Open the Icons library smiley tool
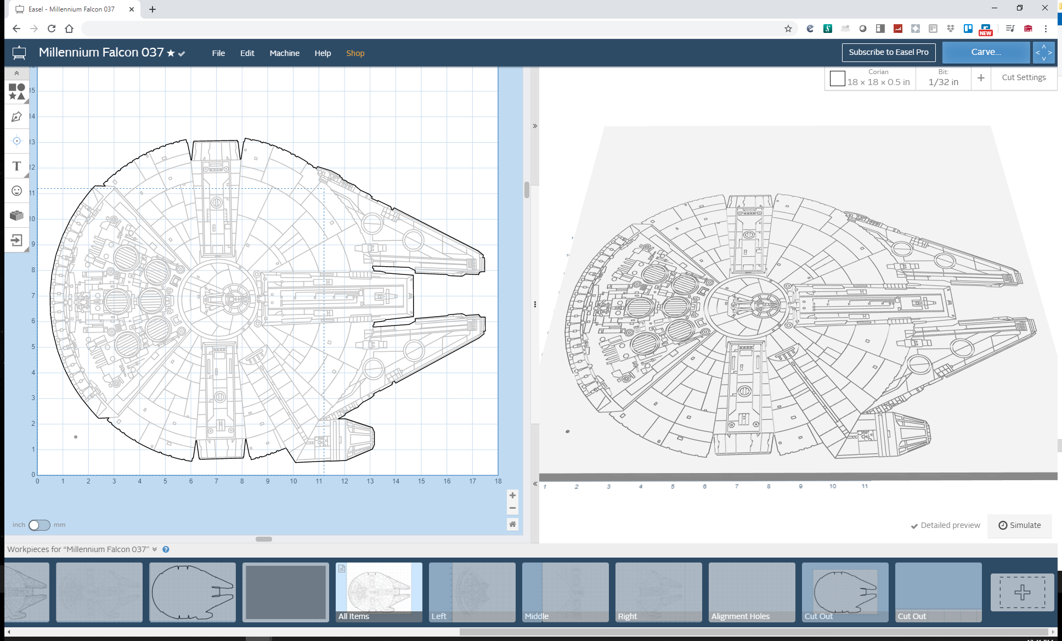Screen dimensions: 1062x641 click(16, 190)
